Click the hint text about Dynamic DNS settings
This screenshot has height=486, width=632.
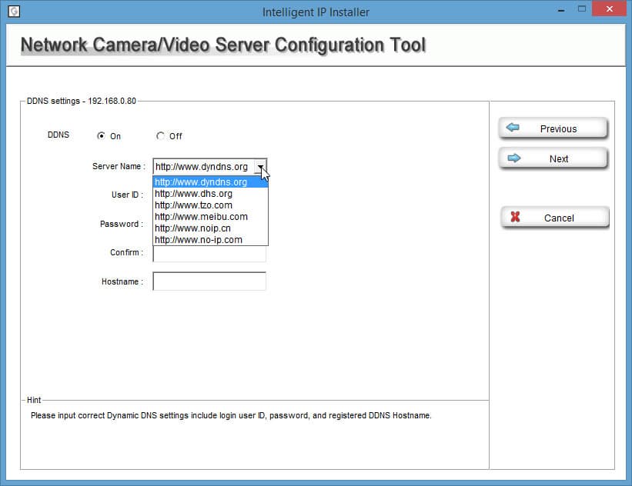(x=231, y=415)
